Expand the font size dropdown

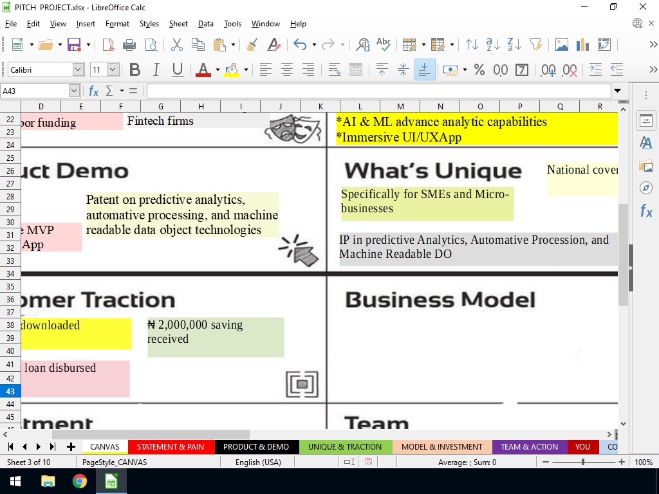[x=113, y=69]
